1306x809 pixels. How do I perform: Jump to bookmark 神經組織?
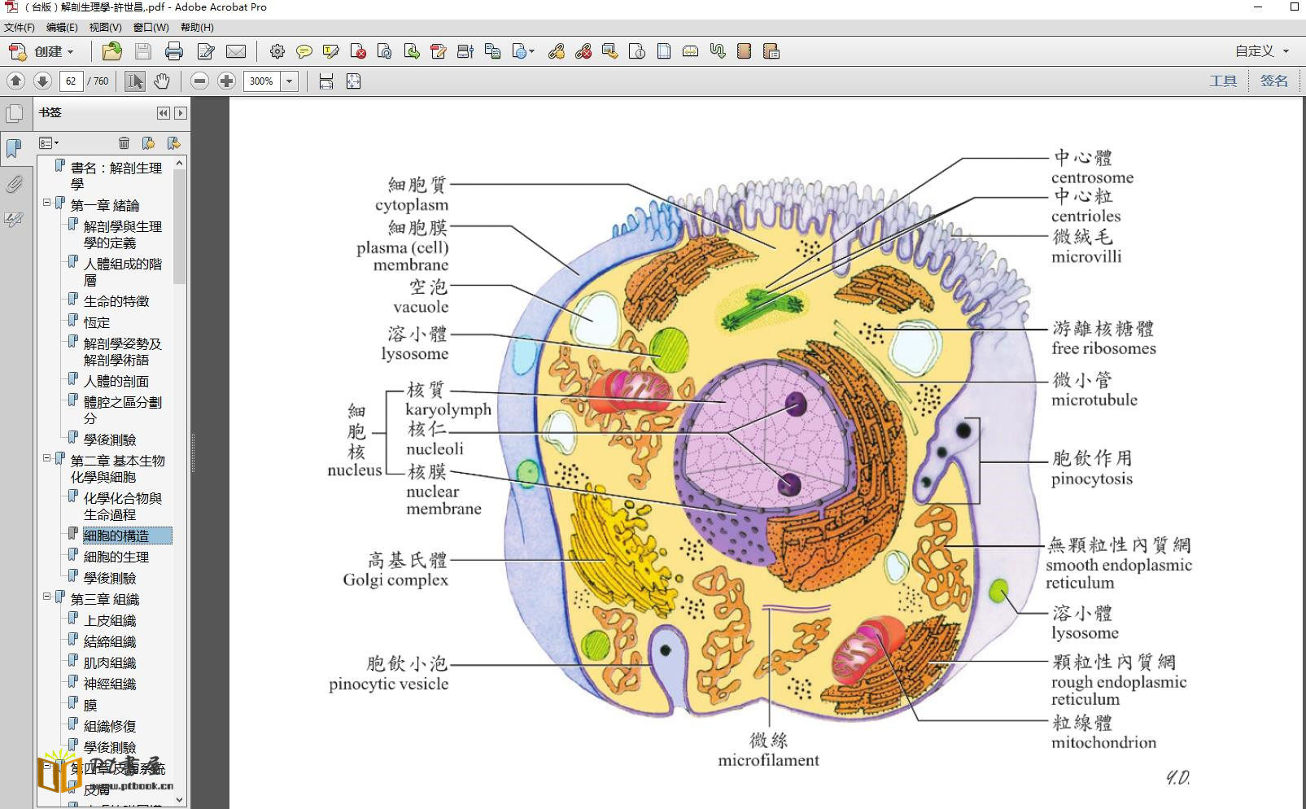[x=110, y=684]
